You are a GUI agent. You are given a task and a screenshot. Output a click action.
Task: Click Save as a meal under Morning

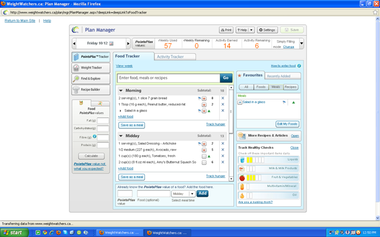tap(132, 125)
